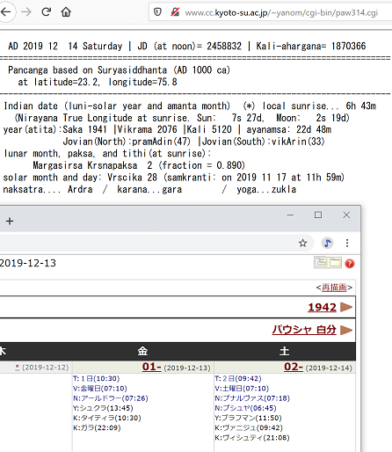The image size is (392, 452).
Task: Click the AD 2019 12 14 Saturday text
Action: pos(65,46)
